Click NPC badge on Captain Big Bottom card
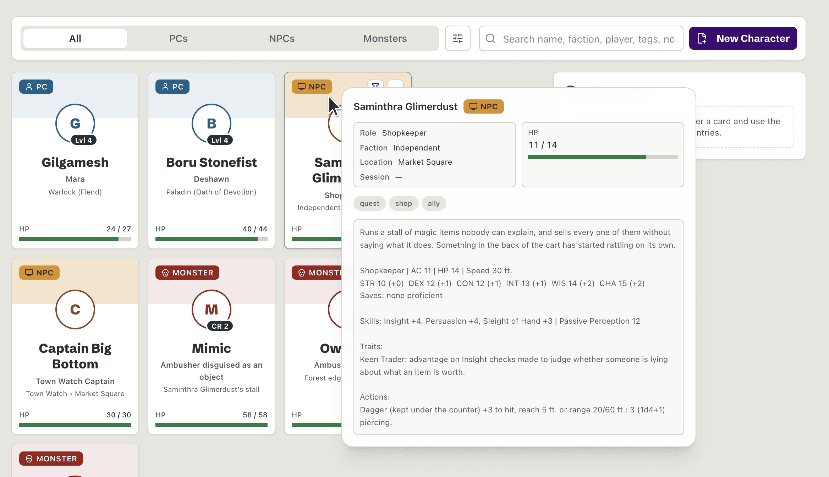The width and height of the screenshot is (829, 477). coord(39,273)
